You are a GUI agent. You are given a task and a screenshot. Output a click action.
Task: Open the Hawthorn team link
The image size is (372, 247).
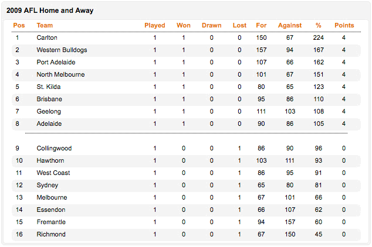50,161
